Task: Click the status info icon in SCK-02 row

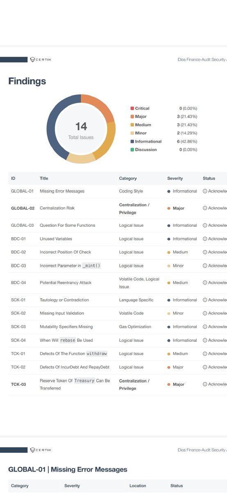Action: pyautogui.click(x=205, y=313)
